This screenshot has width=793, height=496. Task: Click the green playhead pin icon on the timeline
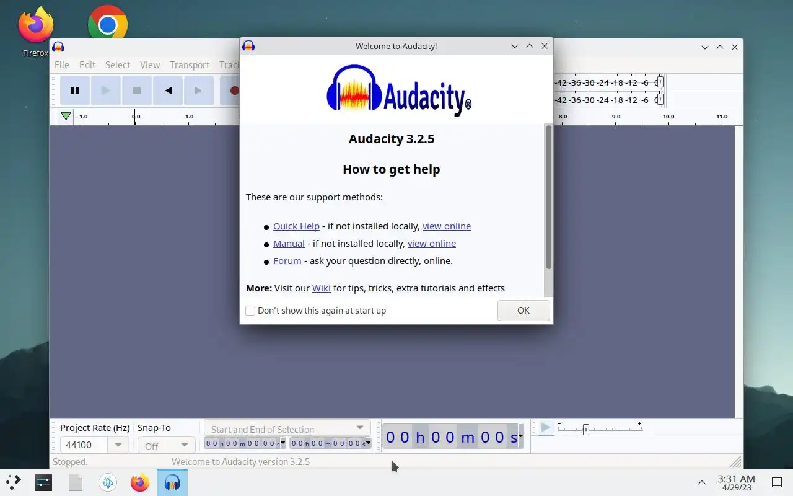coord(66,117)
